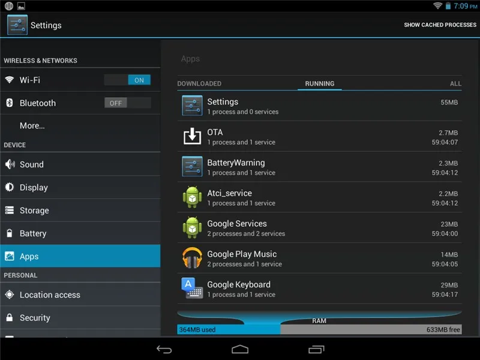The image size is (480, 360).
Task: Tap the 55MB memory value
Action: click(x=449, y=102)
